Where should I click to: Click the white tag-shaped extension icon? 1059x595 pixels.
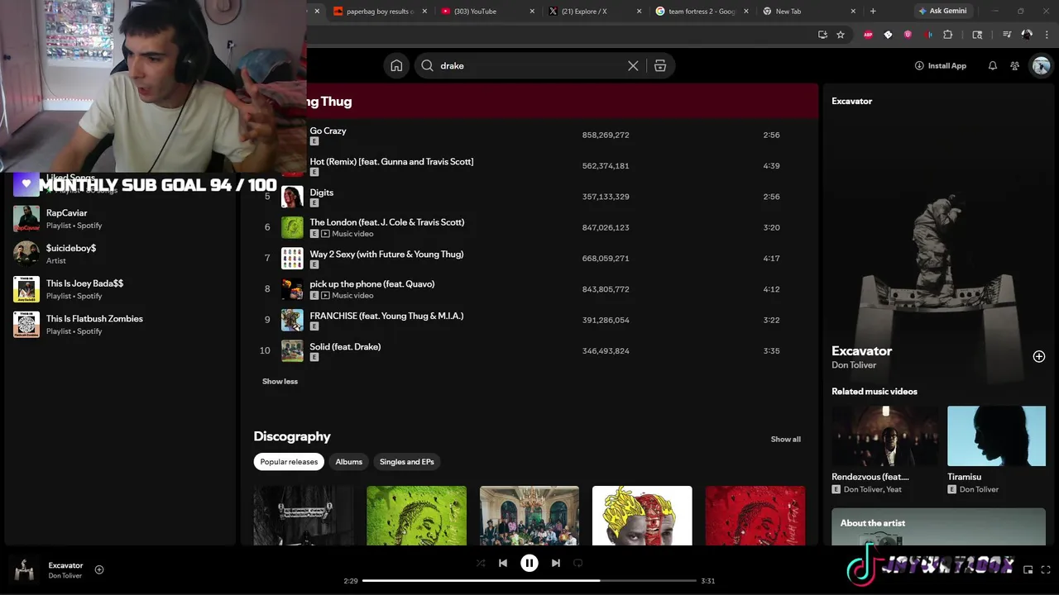pyautogui.click(x=888, y=35)
